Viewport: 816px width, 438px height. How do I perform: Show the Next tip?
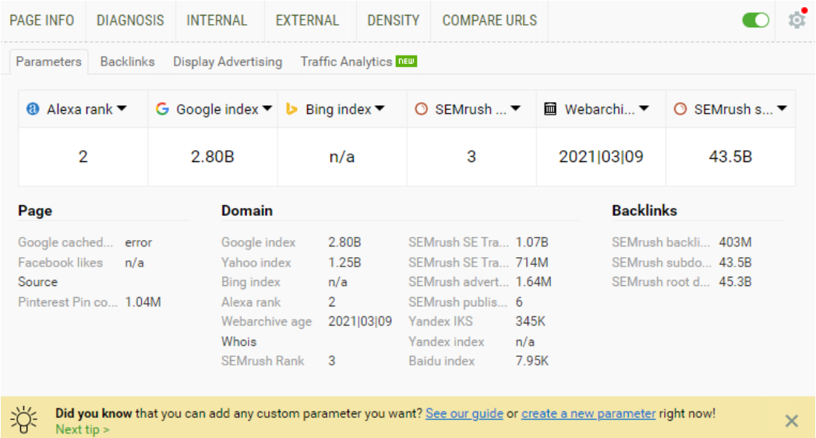click(x=83, y=429)
